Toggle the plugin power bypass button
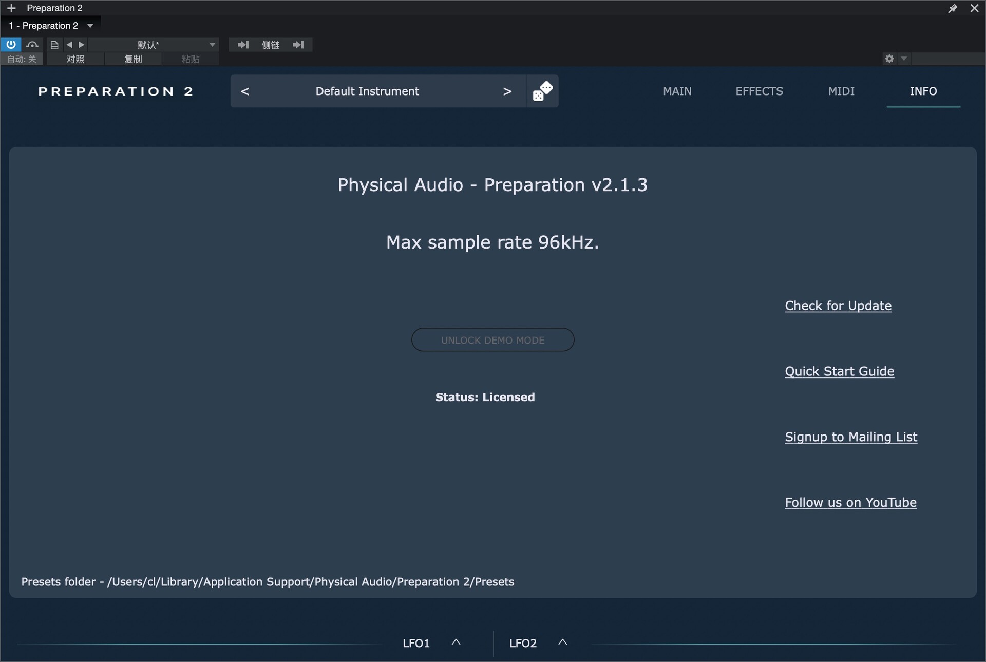Viewport: 986px width, 662px height. 11,45
